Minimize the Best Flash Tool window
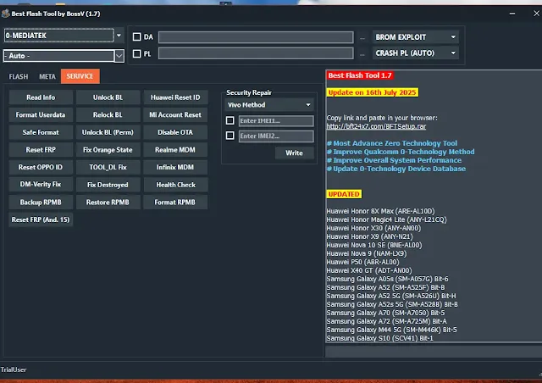Screen dimensions: 542x383 click(512, 14)
